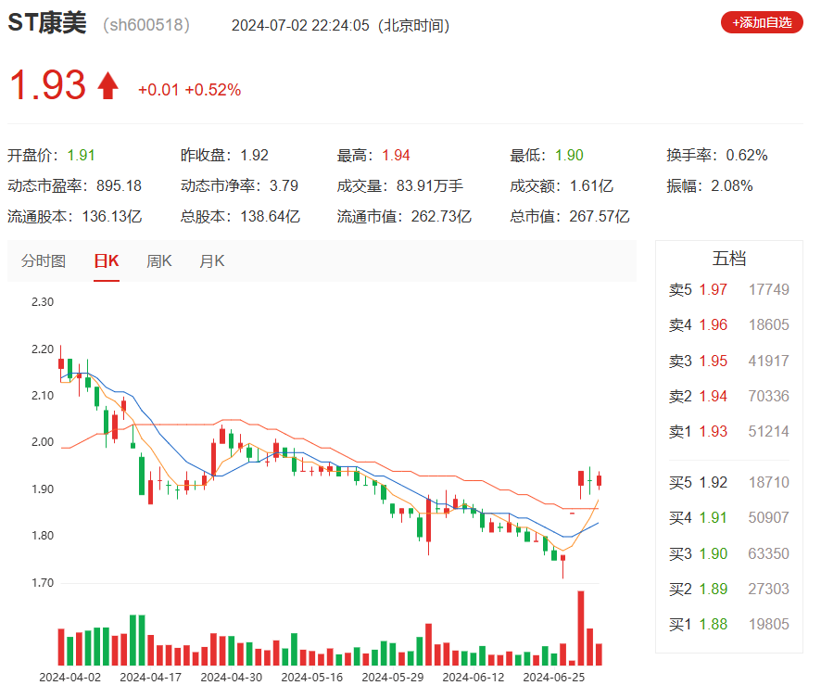821x698 pixels.
Task: Click the 卖3 row at 1.95
Action: (729, 361)
